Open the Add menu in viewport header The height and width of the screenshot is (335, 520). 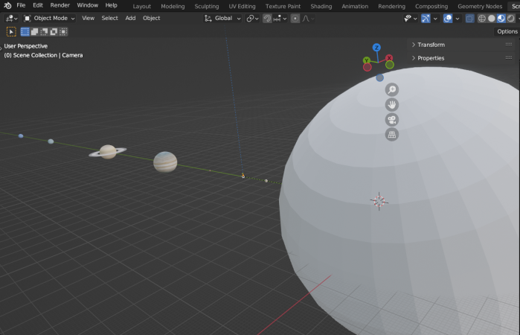(x=130, y=18)
